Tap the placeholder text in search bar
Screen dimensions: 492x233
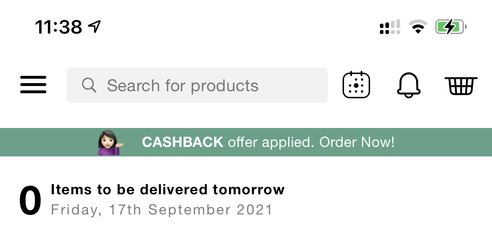tap(183, 86)
